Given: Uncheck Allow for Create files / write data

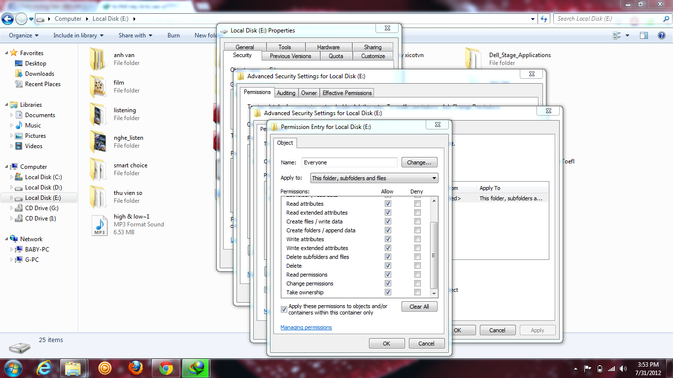Looking at the screenshot, I should click(388, 221).
